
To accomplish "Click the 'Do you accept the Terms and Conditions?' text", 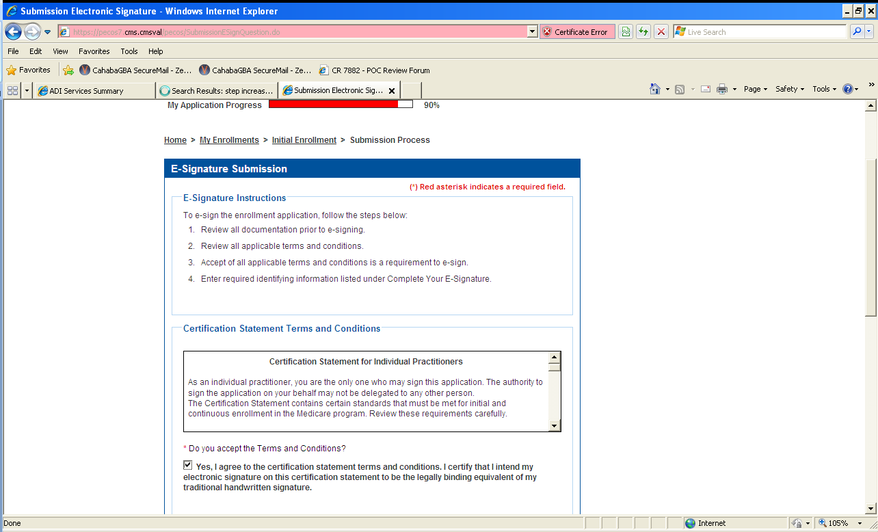I will click(x=267, y=449).
